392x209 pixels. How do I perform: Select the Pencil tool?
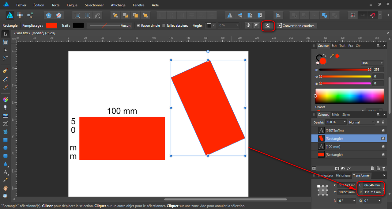point(5,79)
